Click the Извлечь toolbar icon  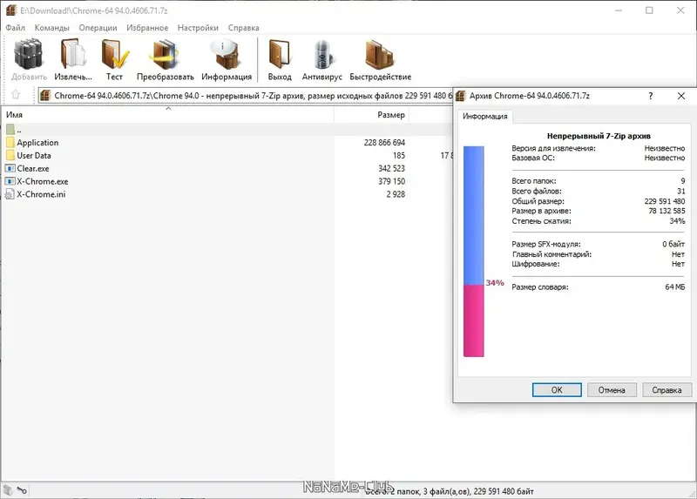coord(73,55)
